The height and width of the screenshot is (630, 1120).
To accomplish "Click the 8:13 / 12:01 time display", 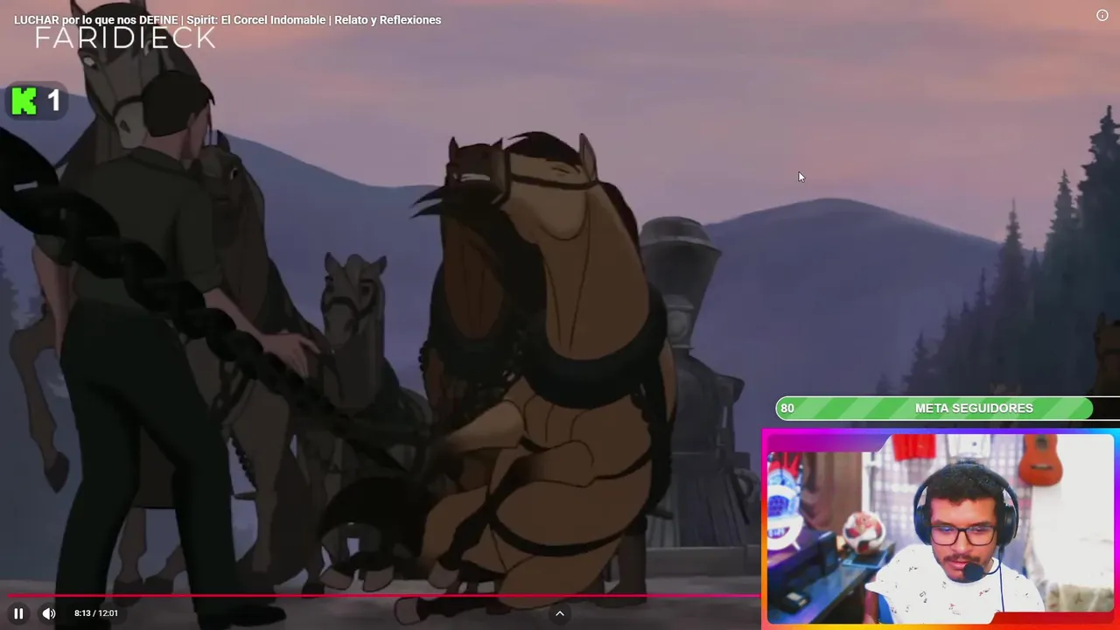I will click(96, 613).
